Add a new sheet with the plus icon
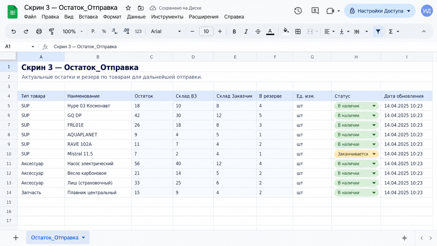The width and height of the screenshot is (437, 246). point(16,238)
